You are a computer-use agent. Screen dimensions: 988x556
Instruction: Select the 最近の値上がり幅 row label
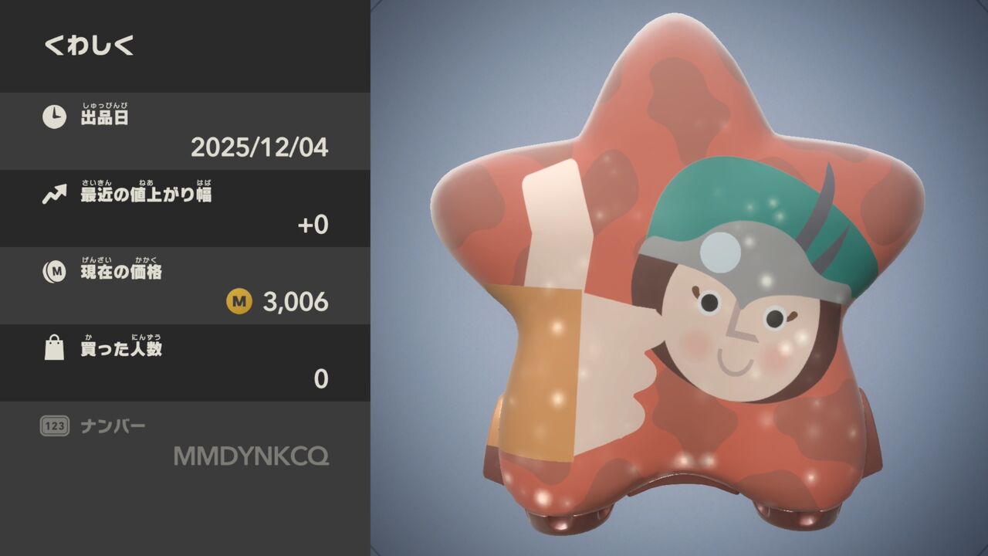click(146, 195)
